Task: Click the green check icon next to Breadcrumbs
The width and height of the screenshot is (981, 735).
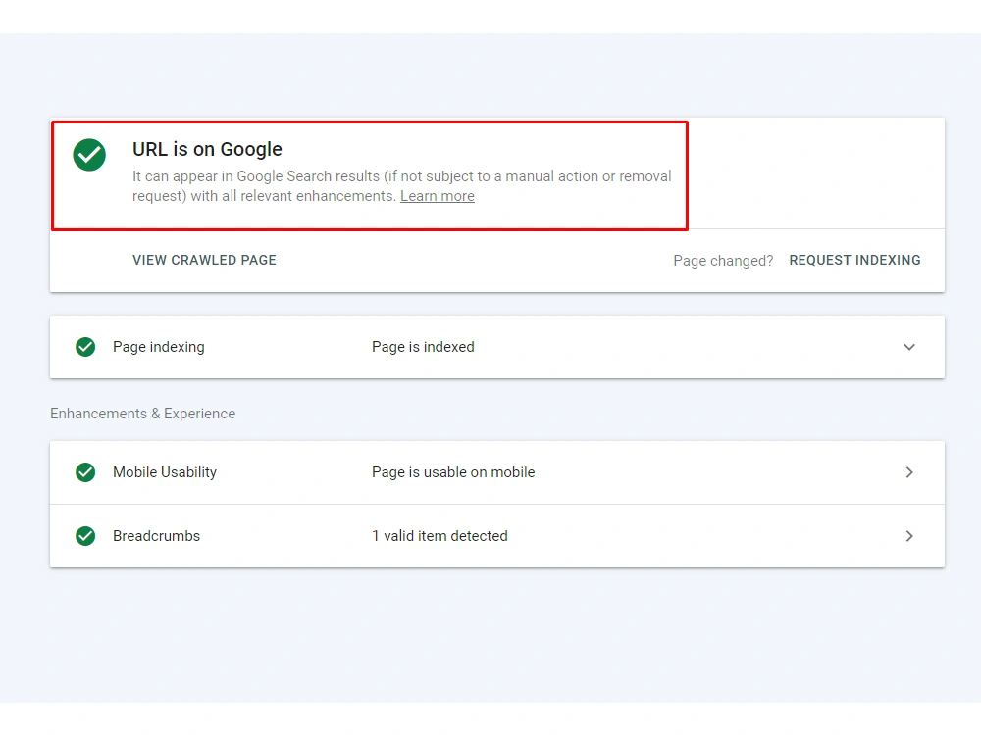Action: coord(85,536)
